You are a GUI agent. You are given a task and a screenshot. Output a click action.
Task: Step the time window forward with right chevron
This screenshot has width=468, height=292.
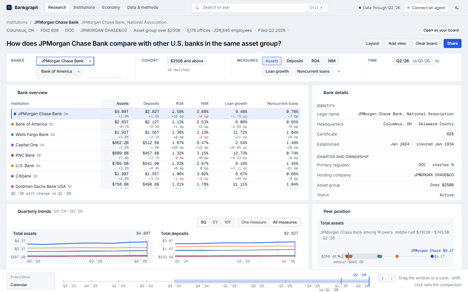click(x=392, y=278)
